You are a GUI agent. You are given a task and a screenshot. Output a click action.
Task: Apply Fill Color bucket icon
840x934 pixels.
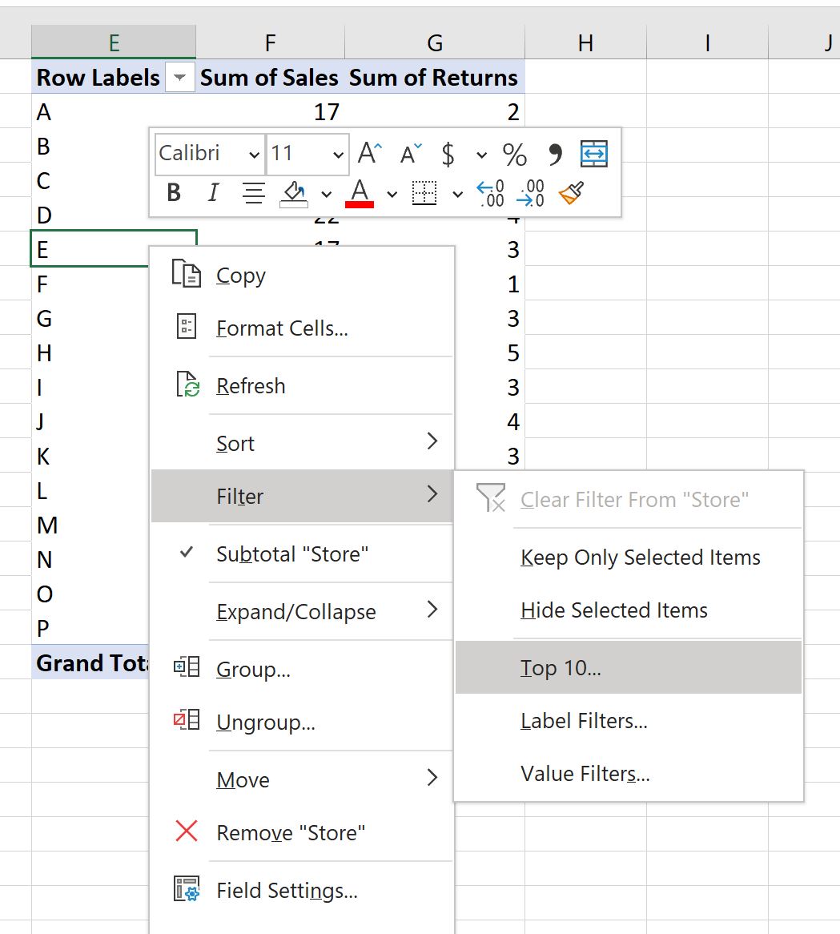click(294, 194)
